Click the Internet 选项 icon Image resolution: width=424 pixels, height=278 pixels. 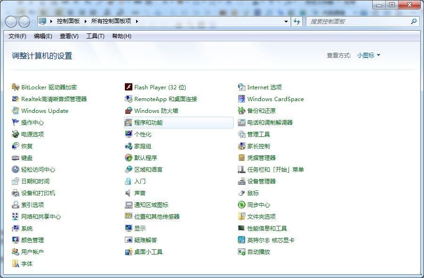pyautogui.click(x=242, y=87)
